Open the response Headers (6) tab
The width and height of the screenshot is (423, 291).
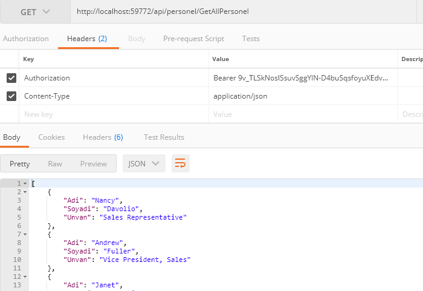103,137
